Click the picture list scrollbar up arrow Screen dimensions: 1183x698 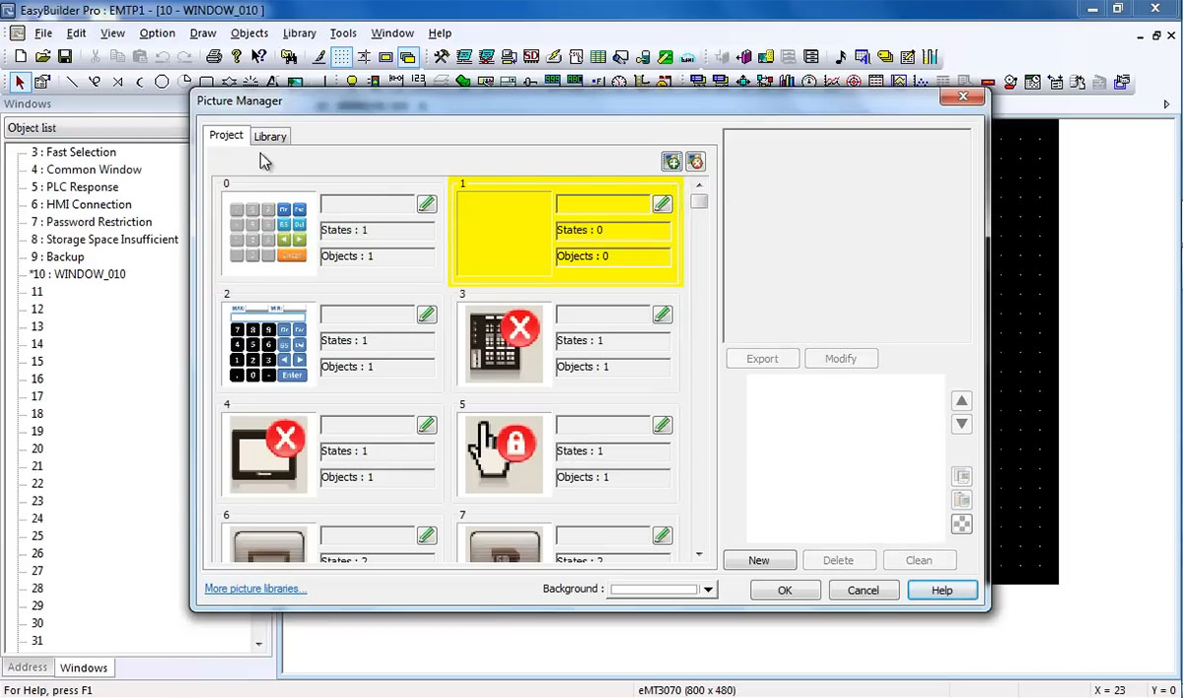pos(699,184)
